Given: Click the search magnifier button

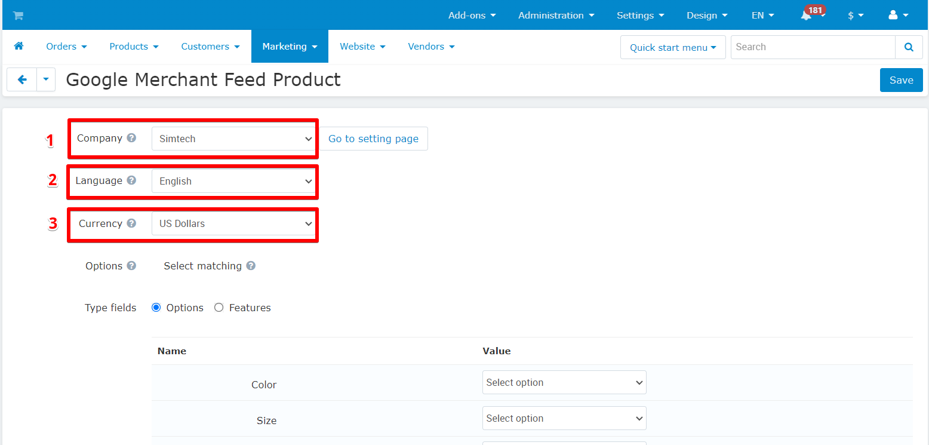Looking at the screenshot, I should (909, 47).
